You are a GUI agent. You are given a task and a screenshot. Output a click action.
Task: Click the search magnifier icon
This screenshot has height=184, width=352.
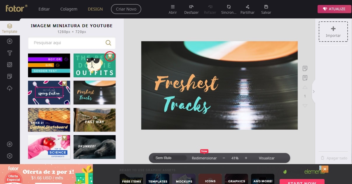click(108, 43)
